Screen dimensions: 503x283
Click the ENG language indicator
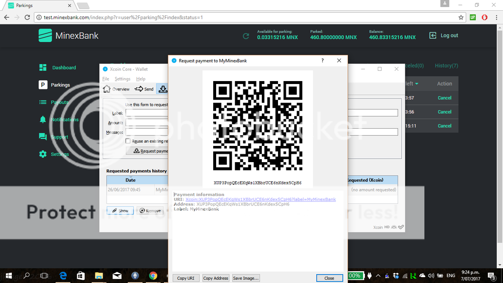(x=451, y=276)
